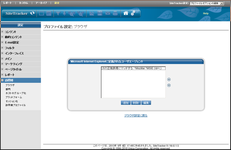Click the second magnifier zoom toolbar icon
231x150 pixels.
click(81, 14)
